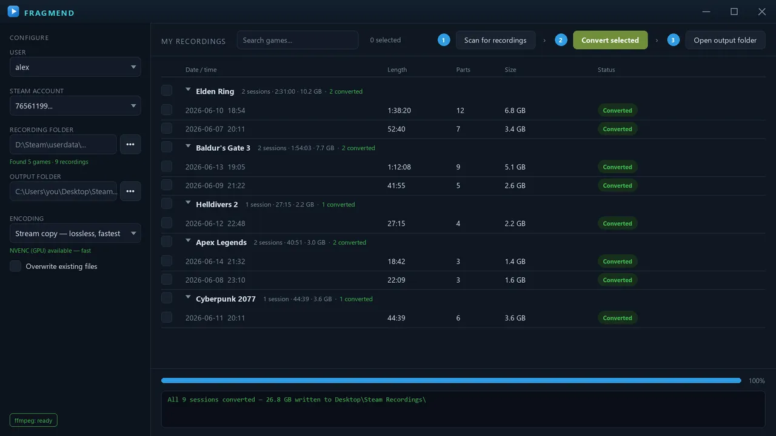Click the 100% progress label
The image size is (776, 436).
pyautogui.click(x=757, y=381)
